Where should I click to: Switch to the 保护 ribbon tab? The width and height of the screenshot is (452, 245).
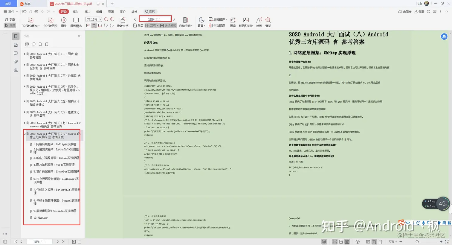coord(123,12)
